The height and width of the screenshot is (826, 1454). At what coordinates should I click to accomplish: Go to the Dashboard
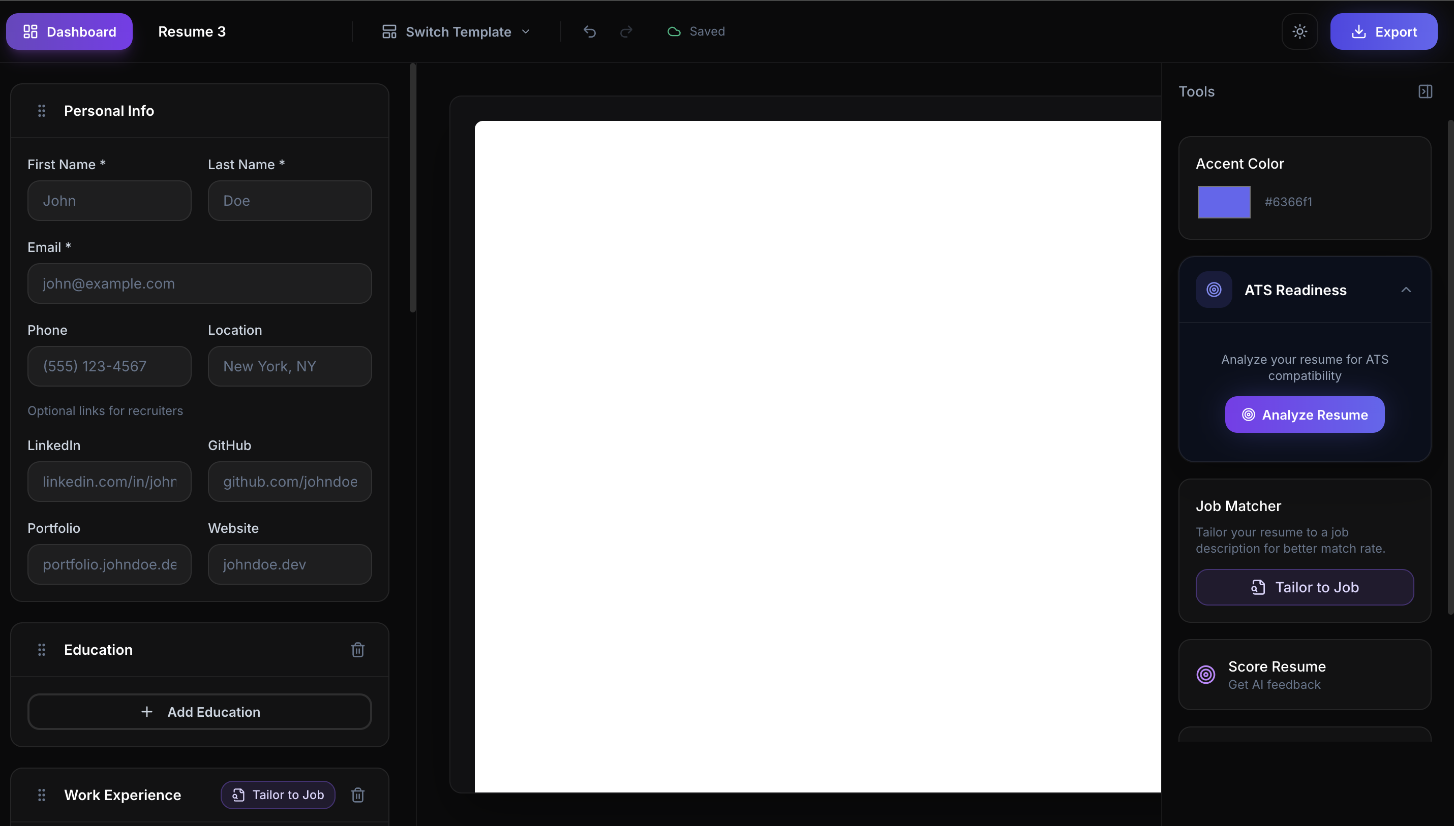(x=69, y=32)
